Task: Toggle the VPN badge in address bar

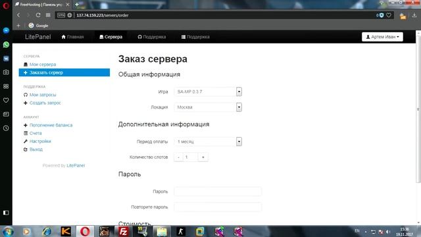Action: (61, 15)
